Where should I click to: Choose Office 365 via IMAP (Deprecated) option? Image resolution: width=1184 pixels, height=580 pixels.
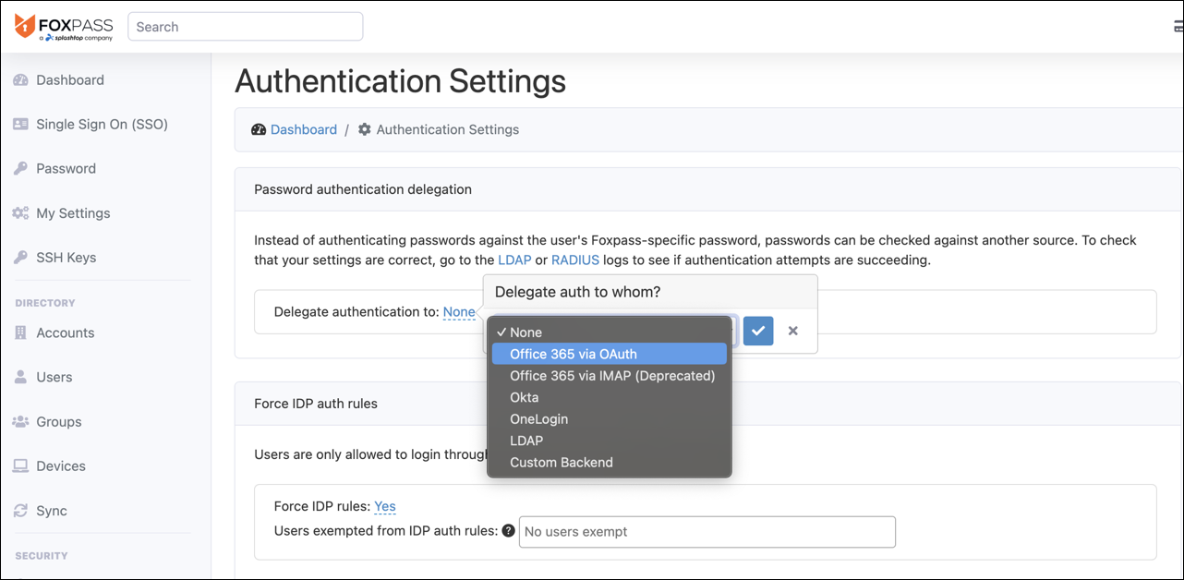610,376
